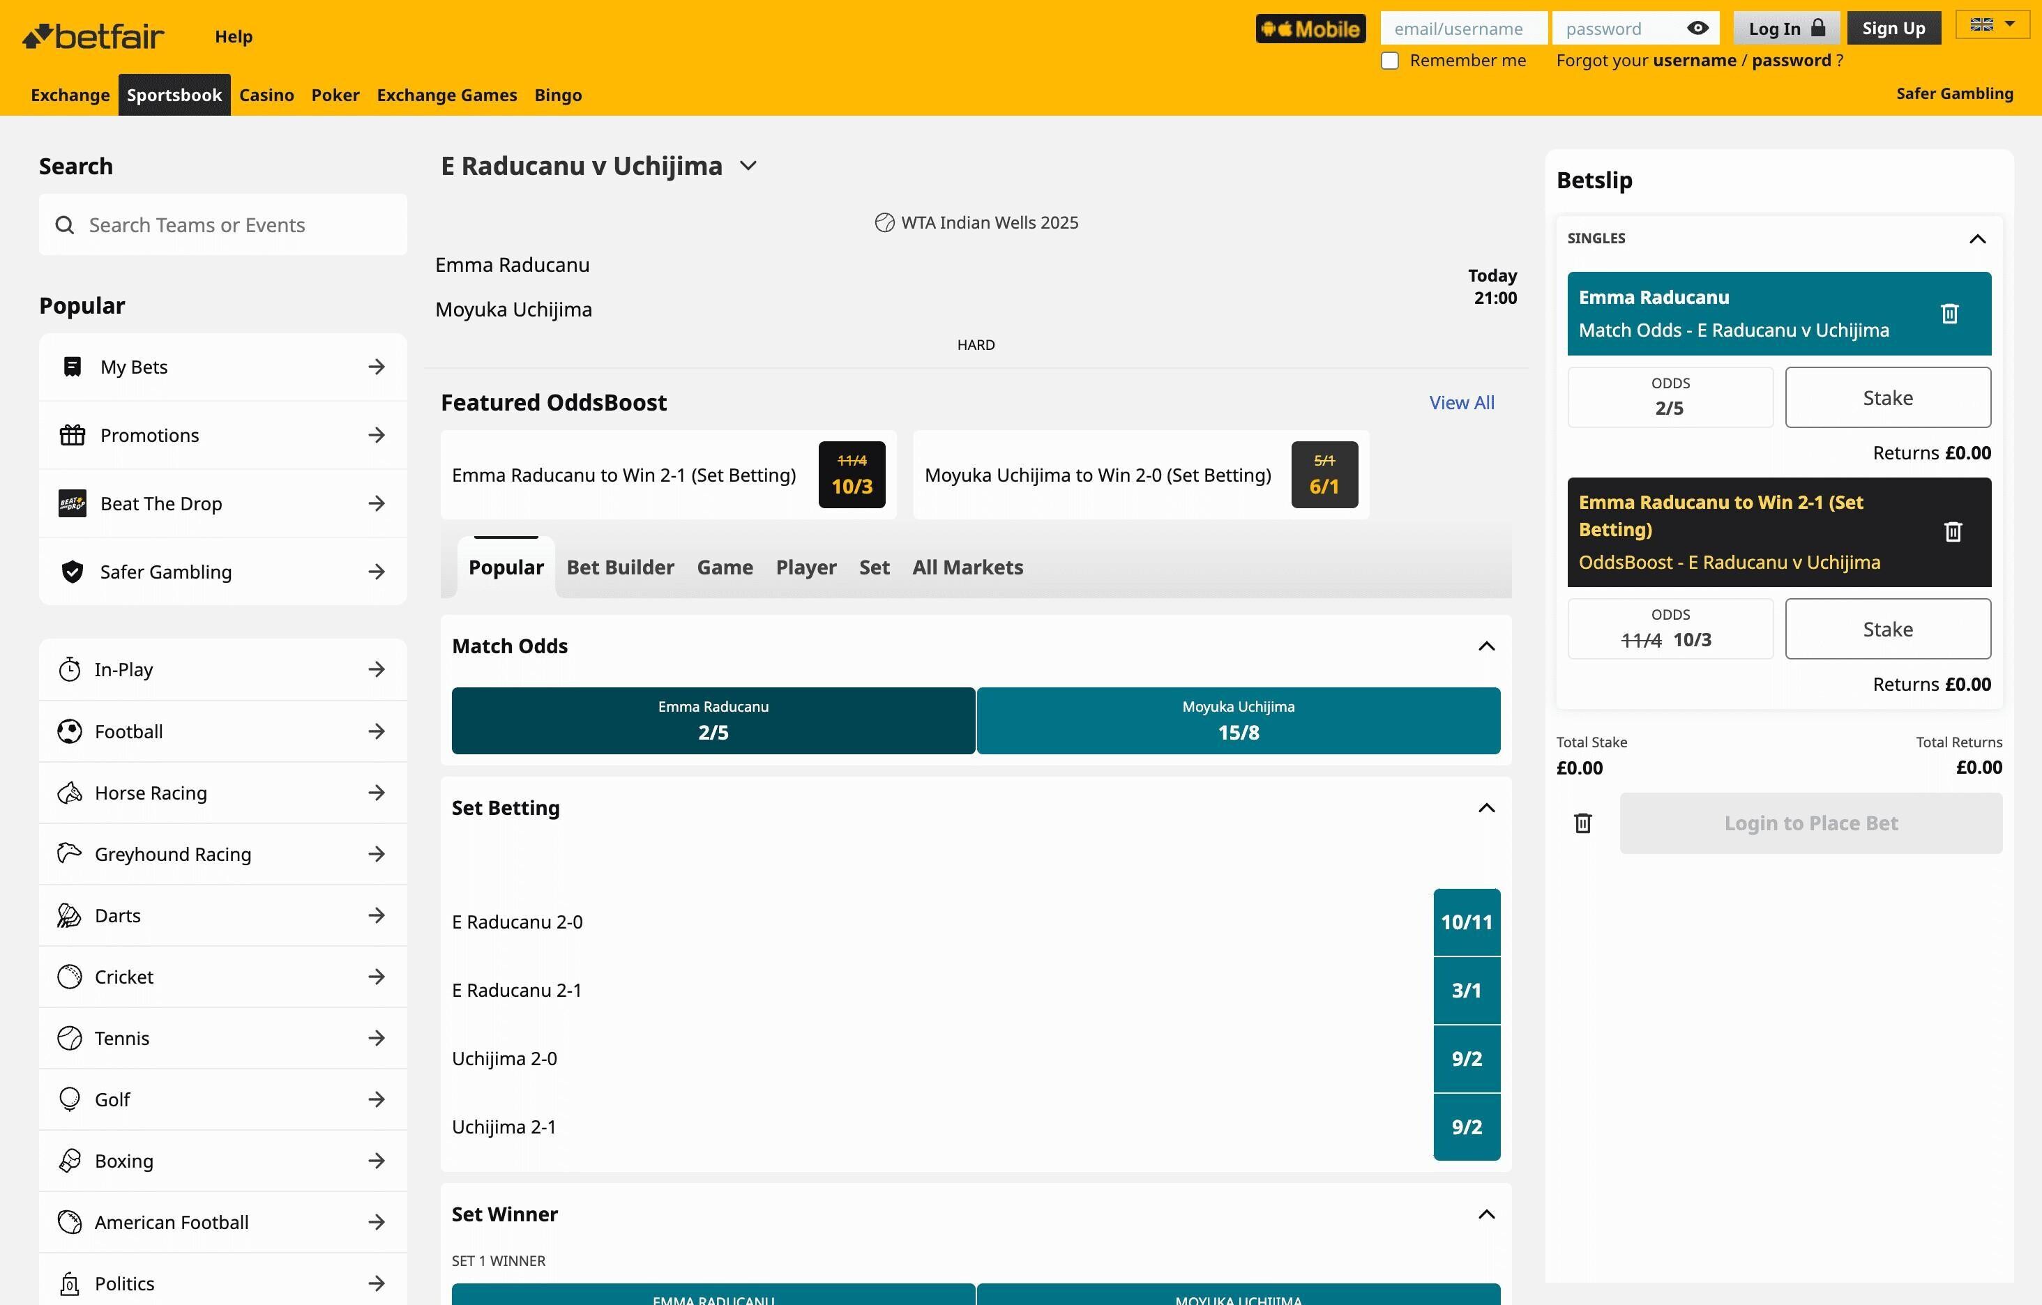2042x1305 pixels.
Task: Click the Horse Racing icon
Action: click(70, 793)
